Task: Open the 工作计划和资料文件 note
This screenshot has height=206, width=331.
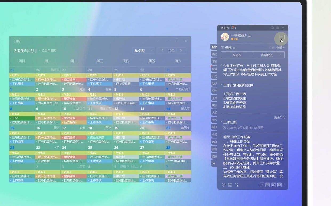Action: [x=238, y=85]
